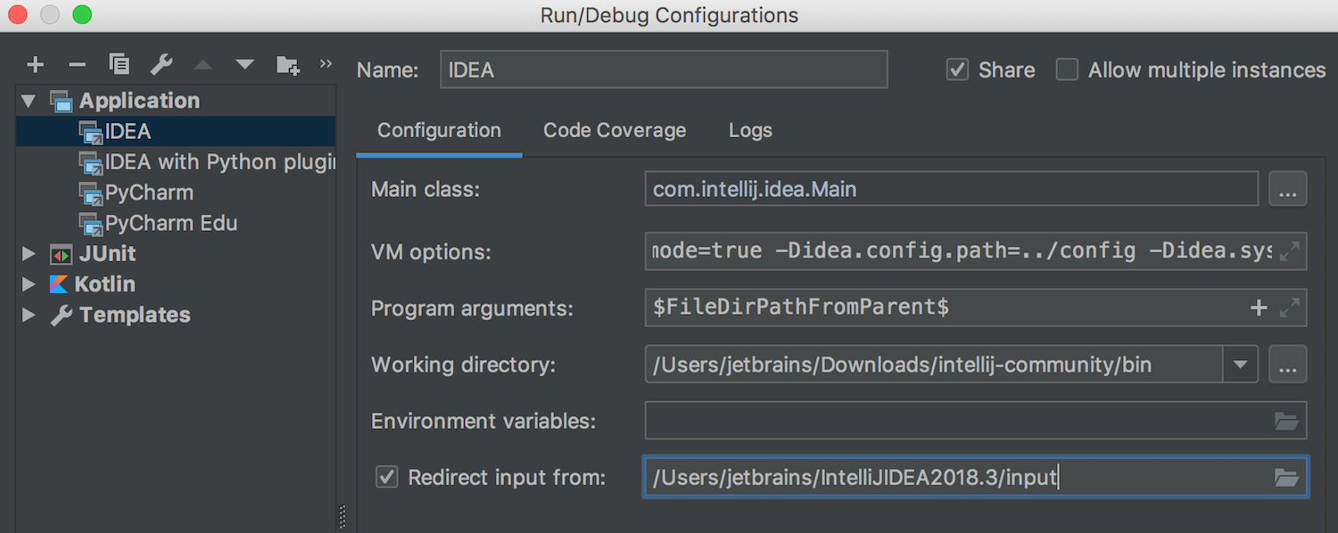Click the Main class text field

951,189
